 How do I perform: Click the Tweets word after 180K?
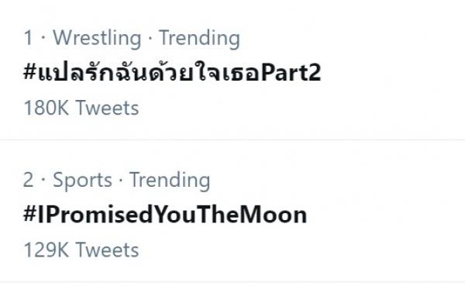tap(108, 108)
